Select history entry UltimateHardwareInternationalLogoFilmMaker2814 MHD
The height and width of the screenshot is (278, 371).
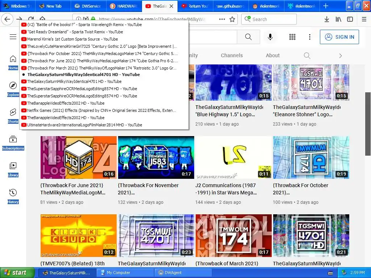tap(104, 125)
